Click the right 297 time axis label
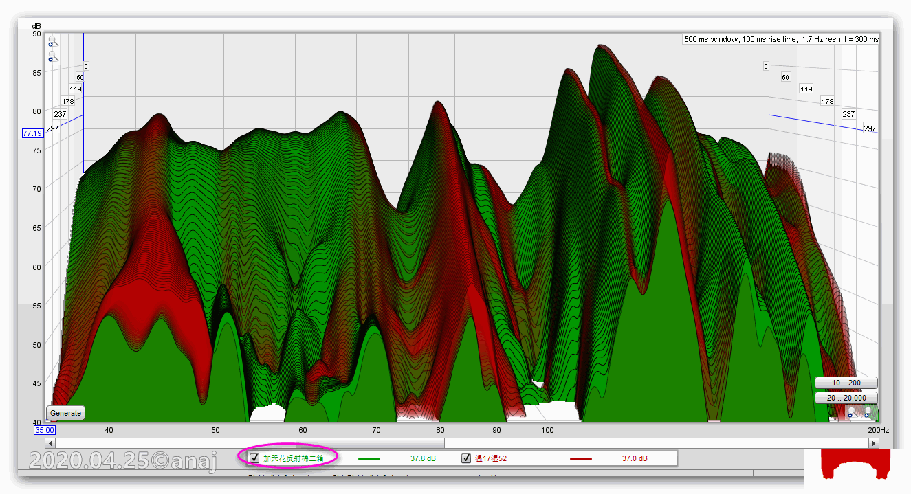The width and height of the screenshot is (911, 494). coord(870,128)
